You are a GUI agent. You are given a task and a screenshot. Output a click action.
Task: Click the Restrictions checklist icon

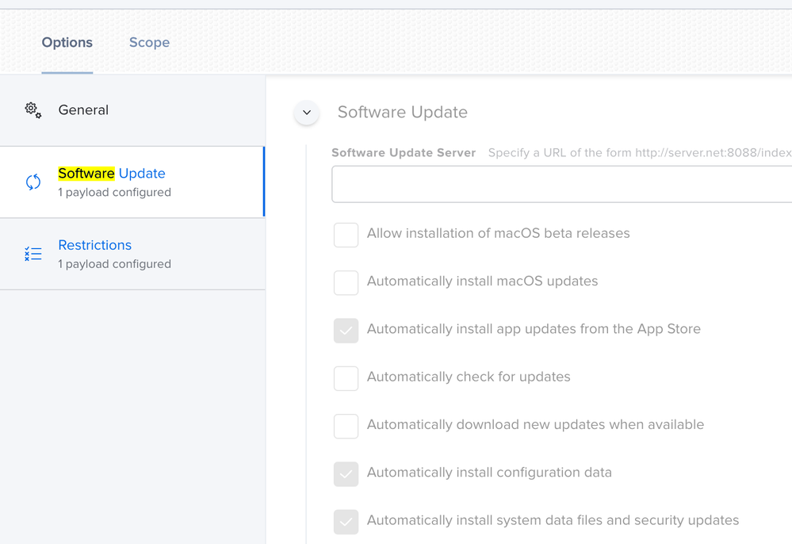click(x=33, y=254)
